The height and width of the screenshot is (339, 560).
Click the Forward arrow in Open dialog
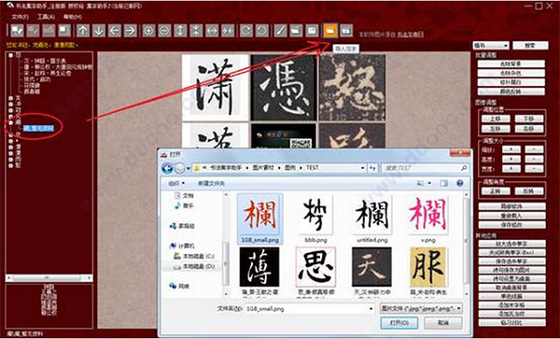(180, 168)
